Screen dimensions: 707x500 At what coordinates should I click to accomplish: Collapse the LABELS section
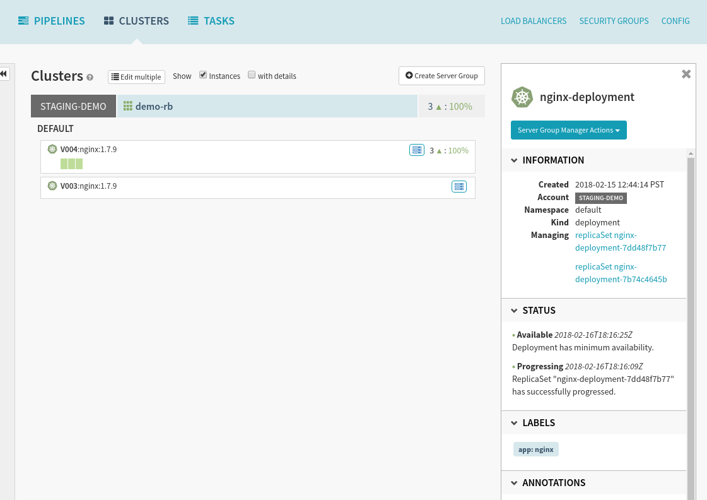point(514,423)
